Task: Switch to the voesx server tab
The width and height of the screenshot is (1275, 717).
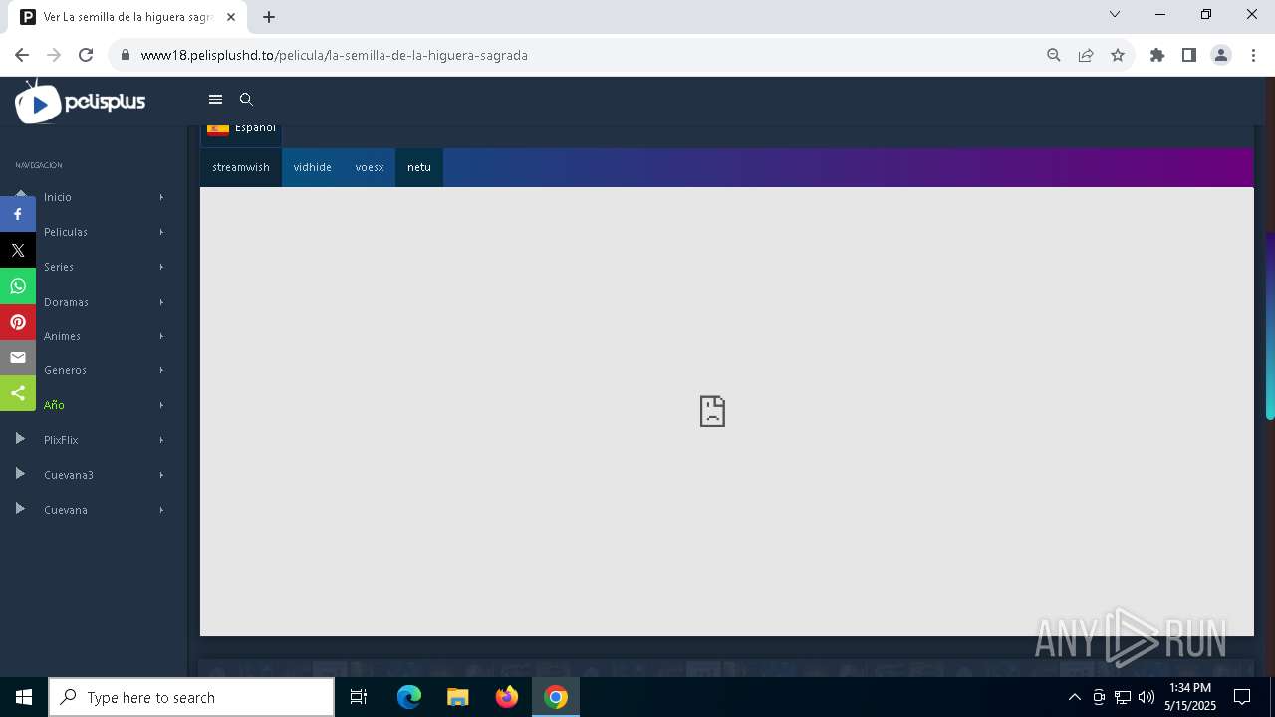Action: point(370,167)
